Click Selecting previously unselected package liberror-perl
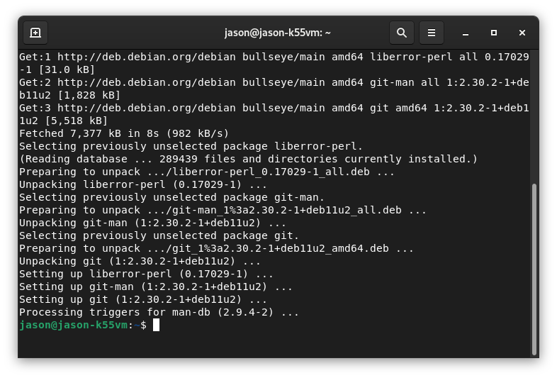The height and width of the screenshot is (378, 557). pos(191,146)
